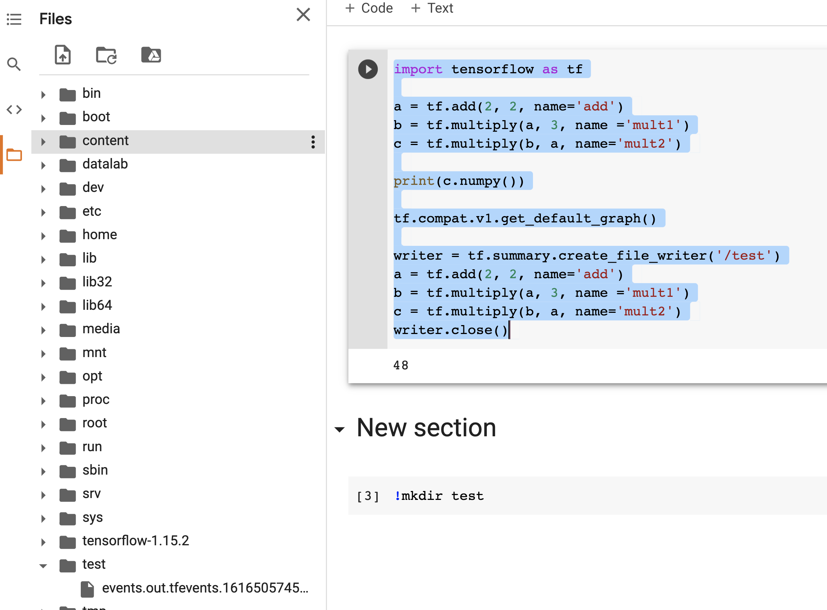
Task: Expand the tensorflow-1.15.2 folder
Action: pos(43,542)
